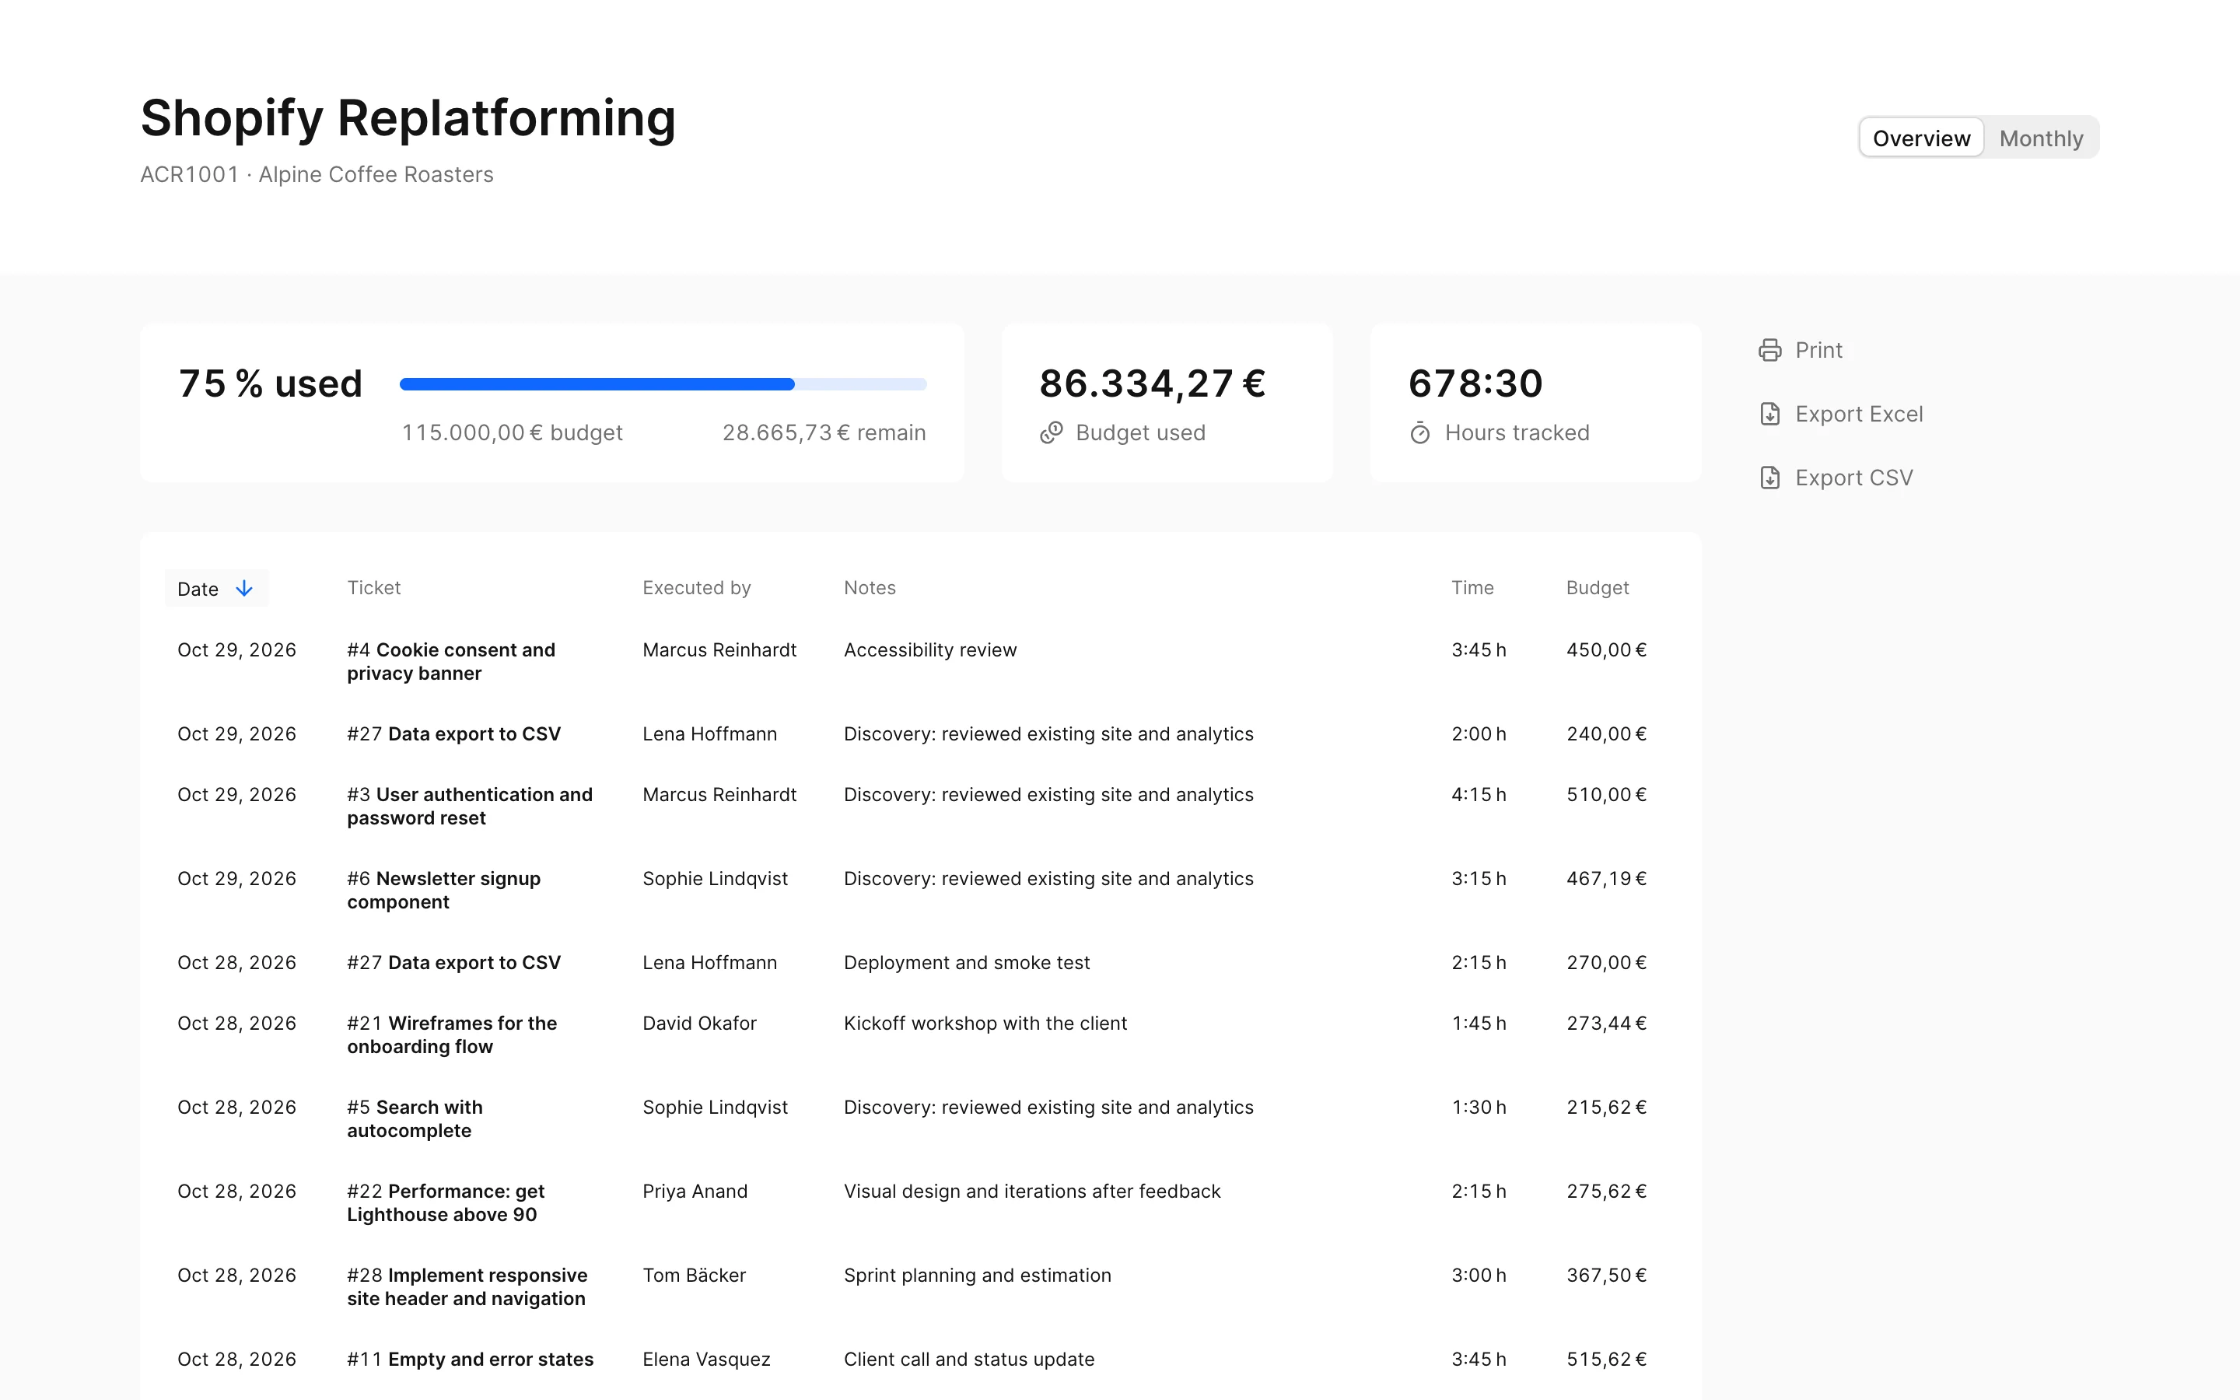Open ticket #4 Cookie consent and privacy banner
The image size is (2240, 1400).
451,662
